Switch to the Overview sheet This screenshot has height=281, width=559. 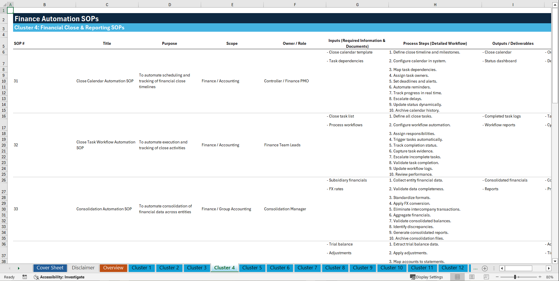113,268
